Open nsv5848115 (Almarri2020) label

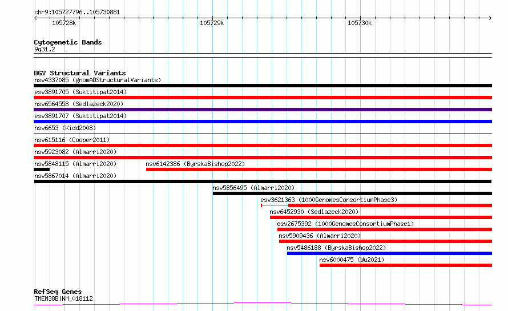point(75,164)
